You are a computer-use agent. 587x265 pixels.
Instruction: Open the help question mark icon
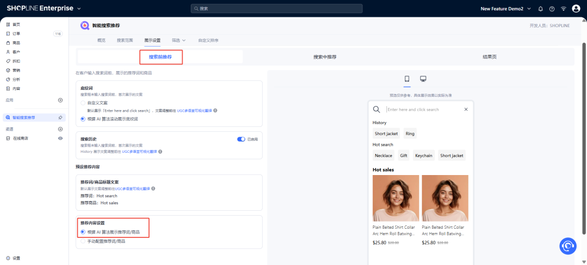pos(552,9)
